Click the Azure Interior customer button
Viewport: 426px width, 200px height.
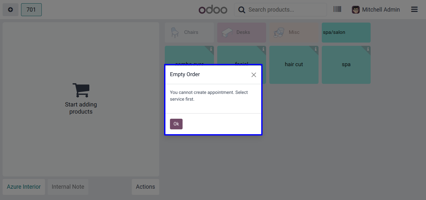(x=24, y=187)
